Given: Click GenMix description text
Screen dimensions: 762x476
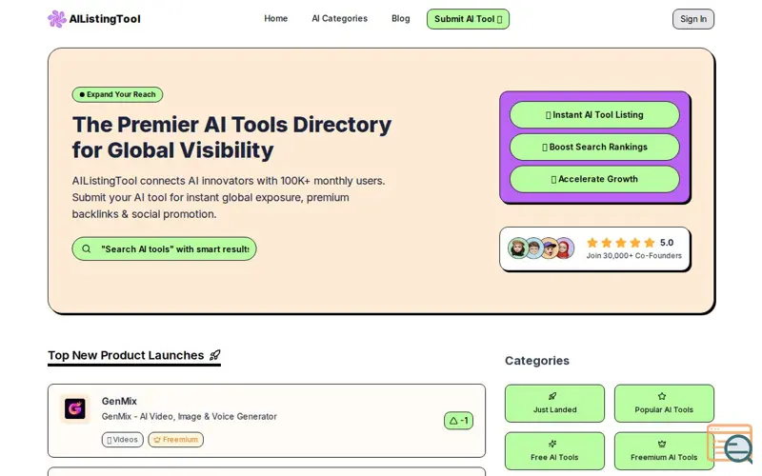Looking at the screenshot, I should [x=189, y=416].
